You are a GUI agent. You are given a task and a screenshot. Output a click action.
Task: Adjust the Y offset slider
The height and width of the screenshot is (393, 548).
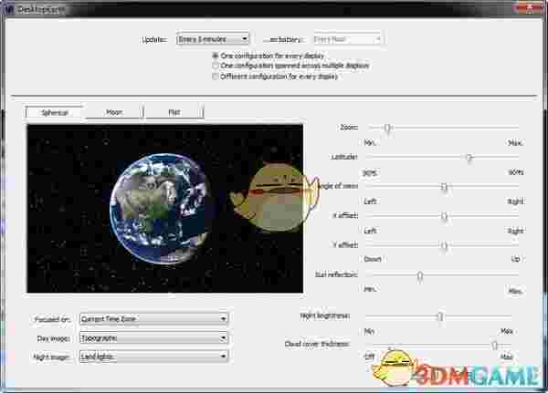[x=444, y=245]
